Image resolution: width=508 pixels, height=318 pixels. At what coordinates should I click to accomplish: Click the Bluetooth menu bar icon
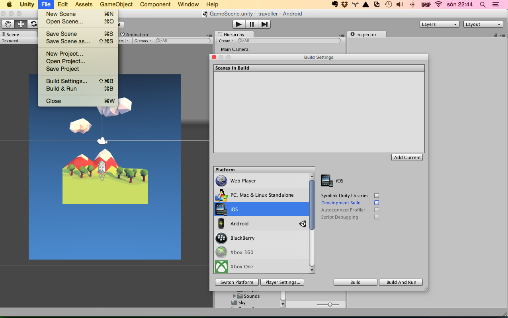(x=412, y=4)
